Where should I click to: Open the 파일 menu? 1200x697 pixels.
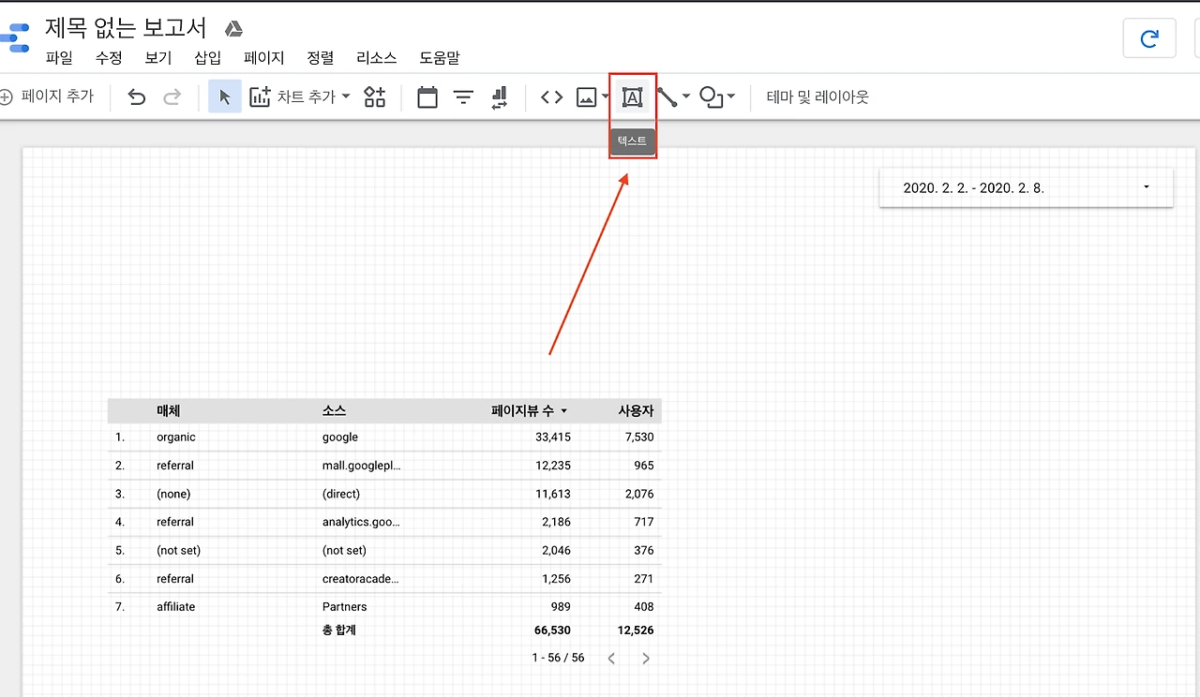point(59,58)
